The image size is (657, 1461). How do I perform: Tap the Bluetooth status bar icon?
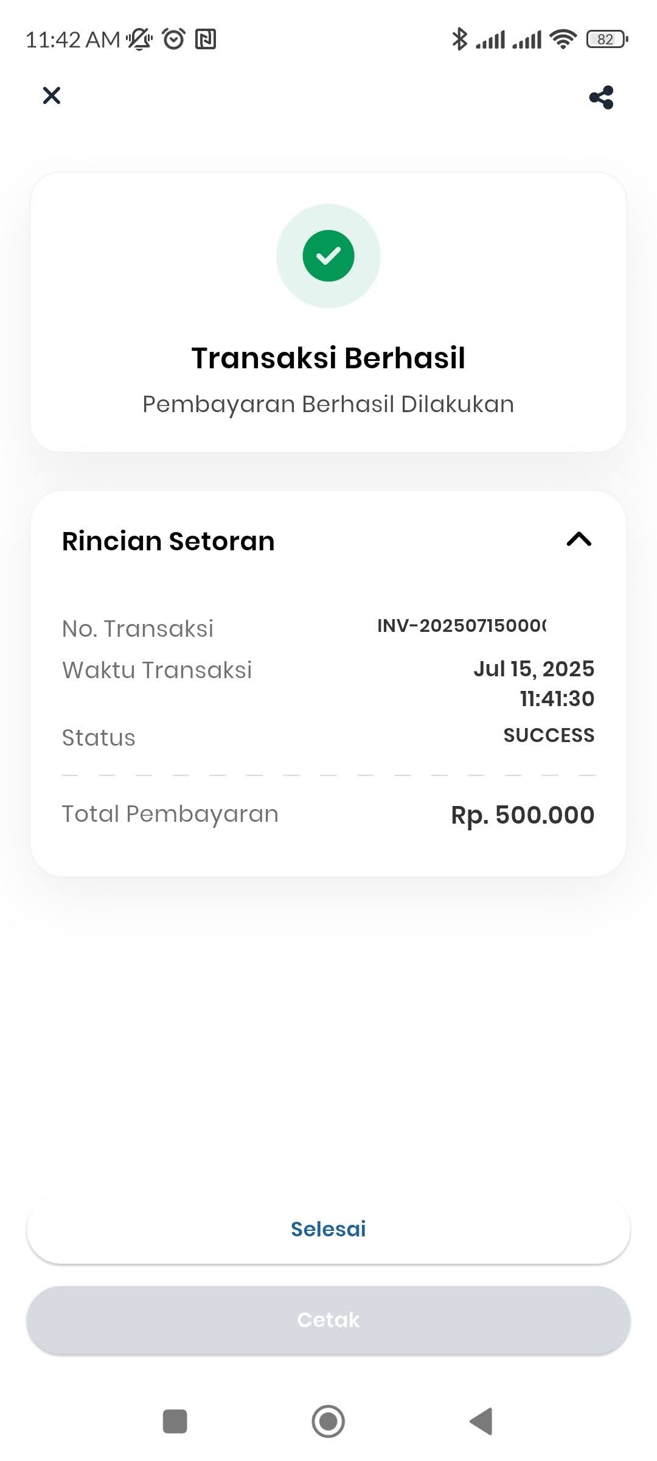pyautogui.click(x=459, y=39)
